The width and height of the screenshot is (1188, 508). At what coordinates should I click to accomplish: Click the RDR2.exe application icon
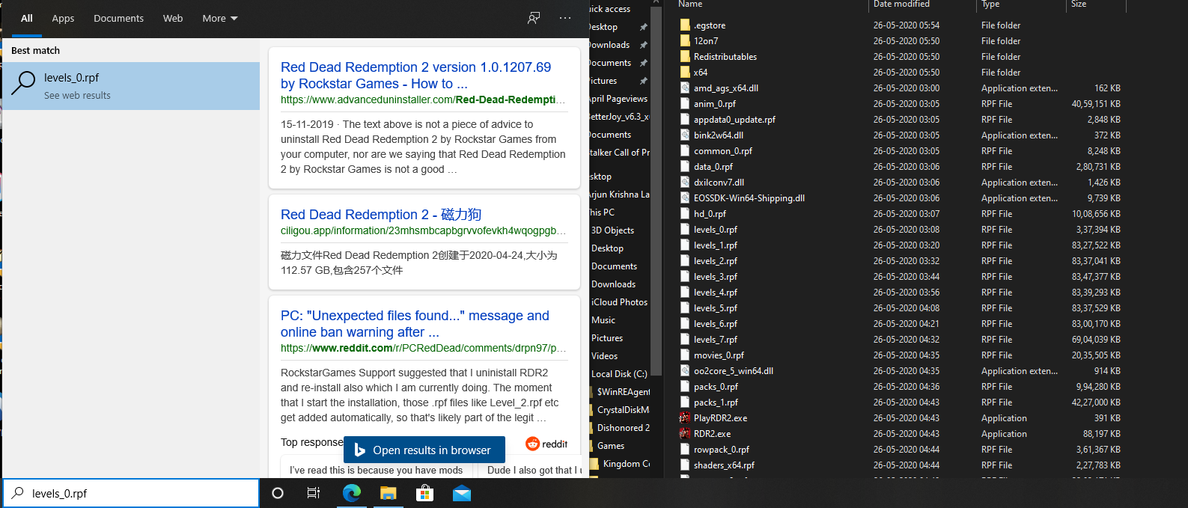(684, 433)
